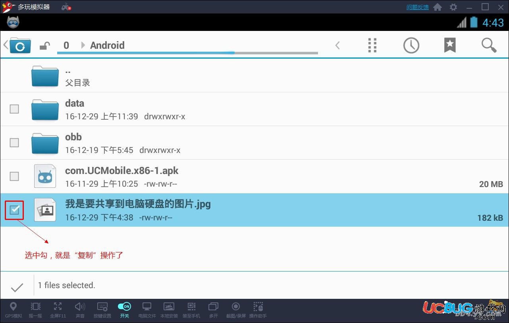
Task: Collapse the toolbar left chevron arrow
Action: 337,46
